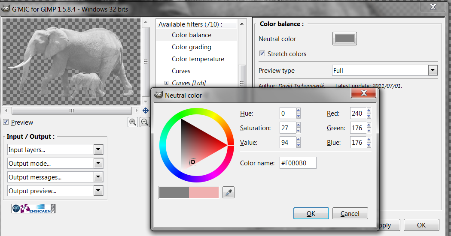Click the partially hidden Apply button
Image resolution: width=451 pixels, height=236 pixels.
tap(389, 225)
